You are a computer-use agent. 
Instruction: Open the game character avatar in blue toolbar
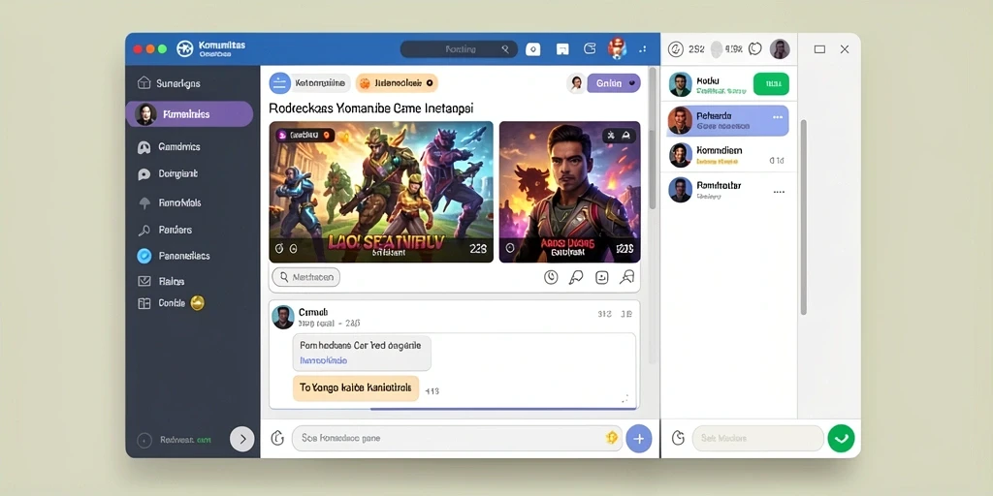pos(617,48)
